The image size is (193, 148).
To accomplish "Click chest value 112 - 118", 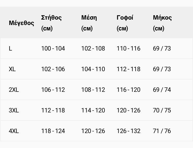I will [x=53, y=110].
